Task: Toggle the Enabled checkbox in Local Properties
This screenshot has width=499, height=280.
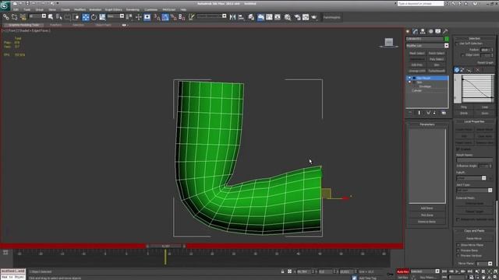Action: tap(458, 149)
